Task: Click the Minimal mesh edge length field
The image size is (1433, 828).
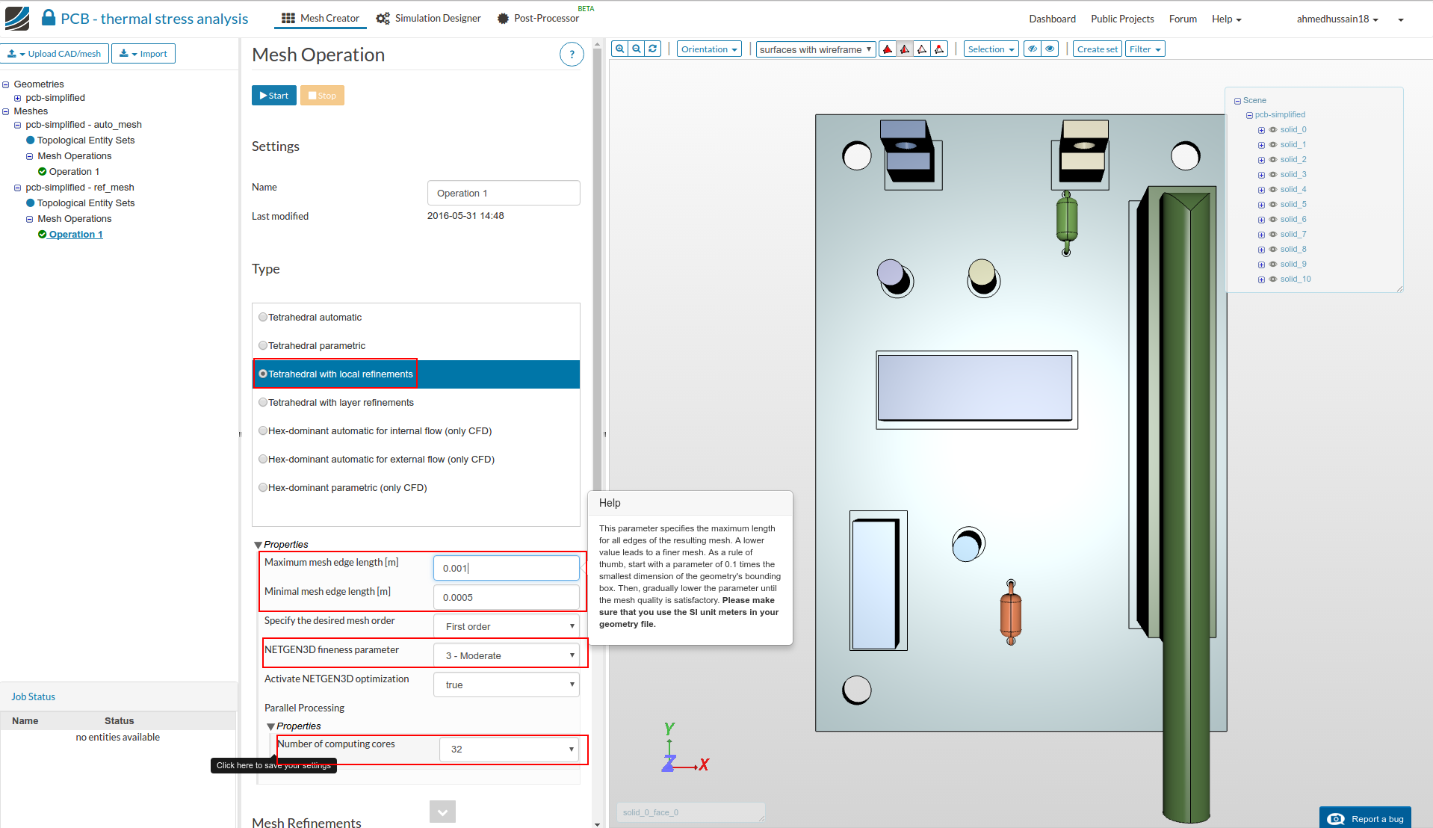Action: click(507, 598)
